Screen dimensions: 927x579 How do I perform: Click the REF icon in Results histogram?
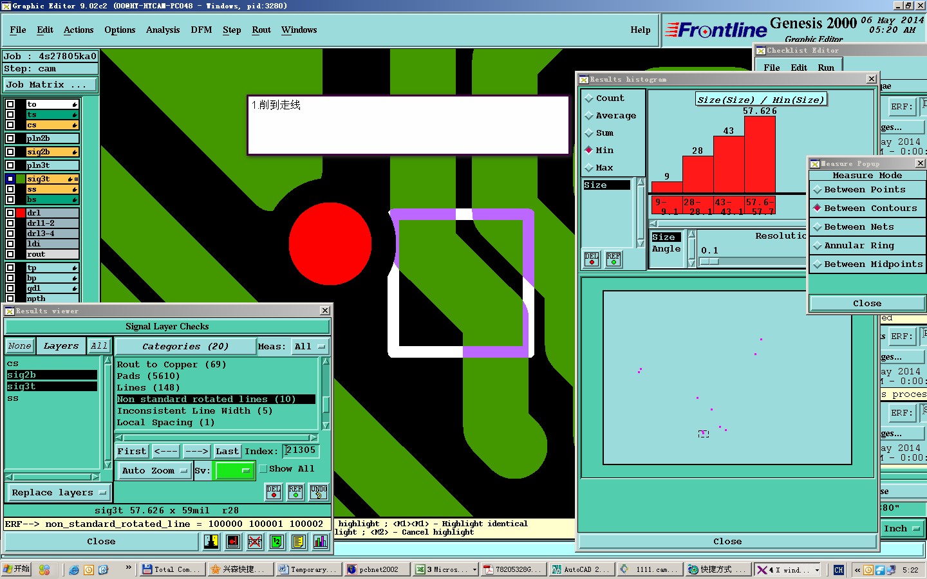click(613, 259)
